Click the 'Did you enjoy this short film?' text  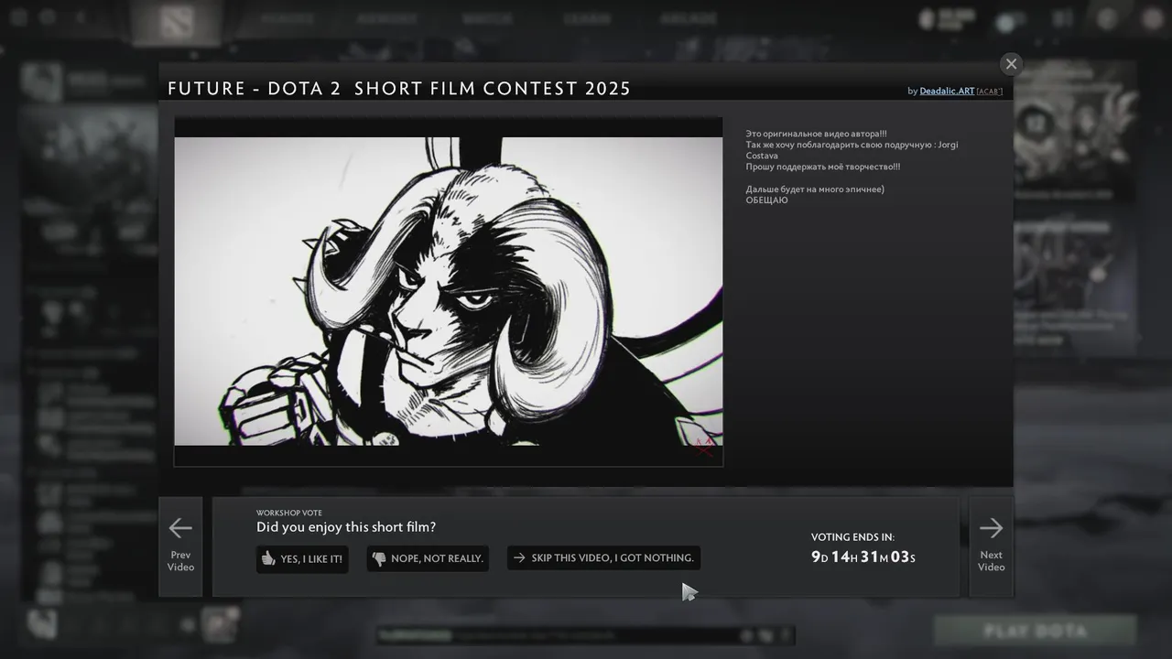coord(346,527)
